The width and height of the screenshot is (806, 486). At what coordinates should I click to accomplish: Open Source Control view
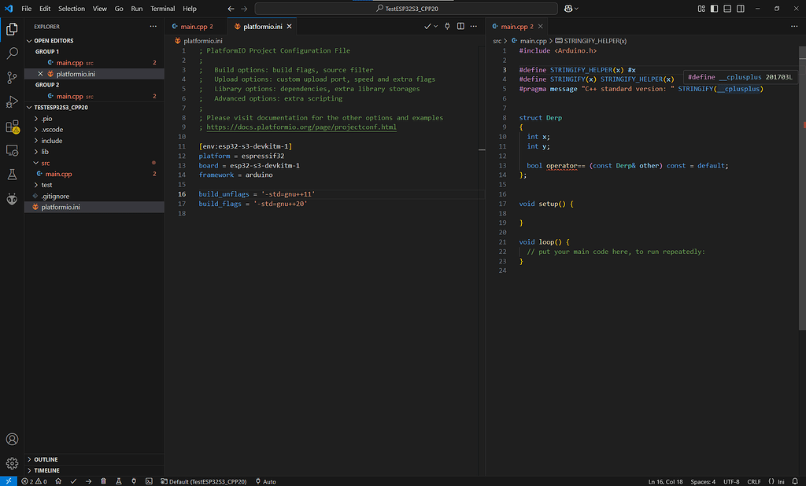[x=12, y=78]
